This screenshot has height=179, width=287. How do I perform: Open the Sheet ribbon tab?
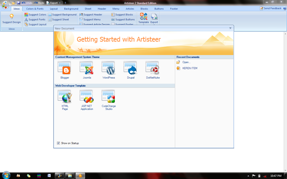(88, 9)
